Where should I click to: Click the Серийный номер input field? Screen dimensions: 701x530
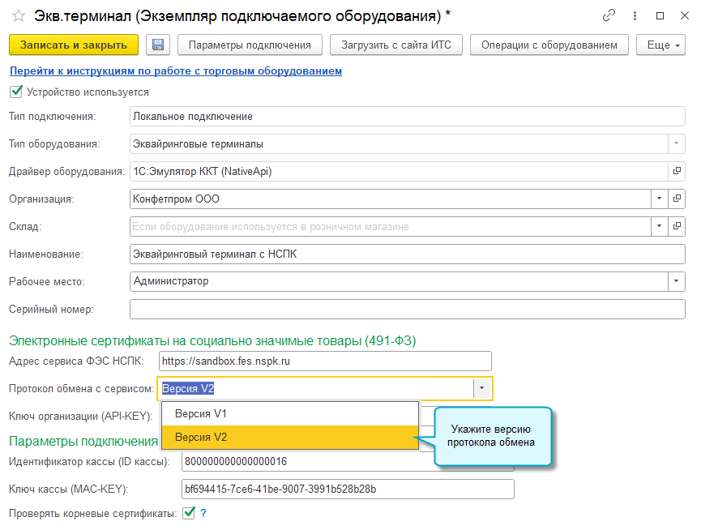(408, 309)
